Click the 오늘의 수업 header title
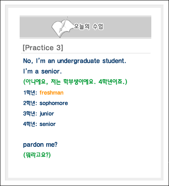Image resolution: width=169 pixels, height=186 pixels. click(88, 27)
